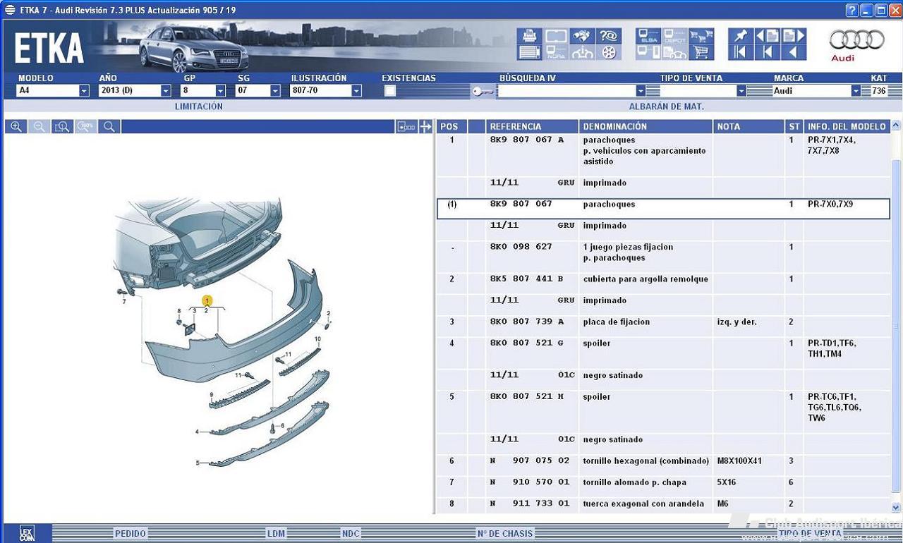Click the Albarán de mat. tab

[667, 106]
